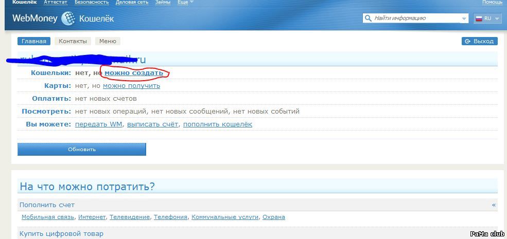507x239 pixels.
Task: Click the Обновить button
Action: click(82, 149)
